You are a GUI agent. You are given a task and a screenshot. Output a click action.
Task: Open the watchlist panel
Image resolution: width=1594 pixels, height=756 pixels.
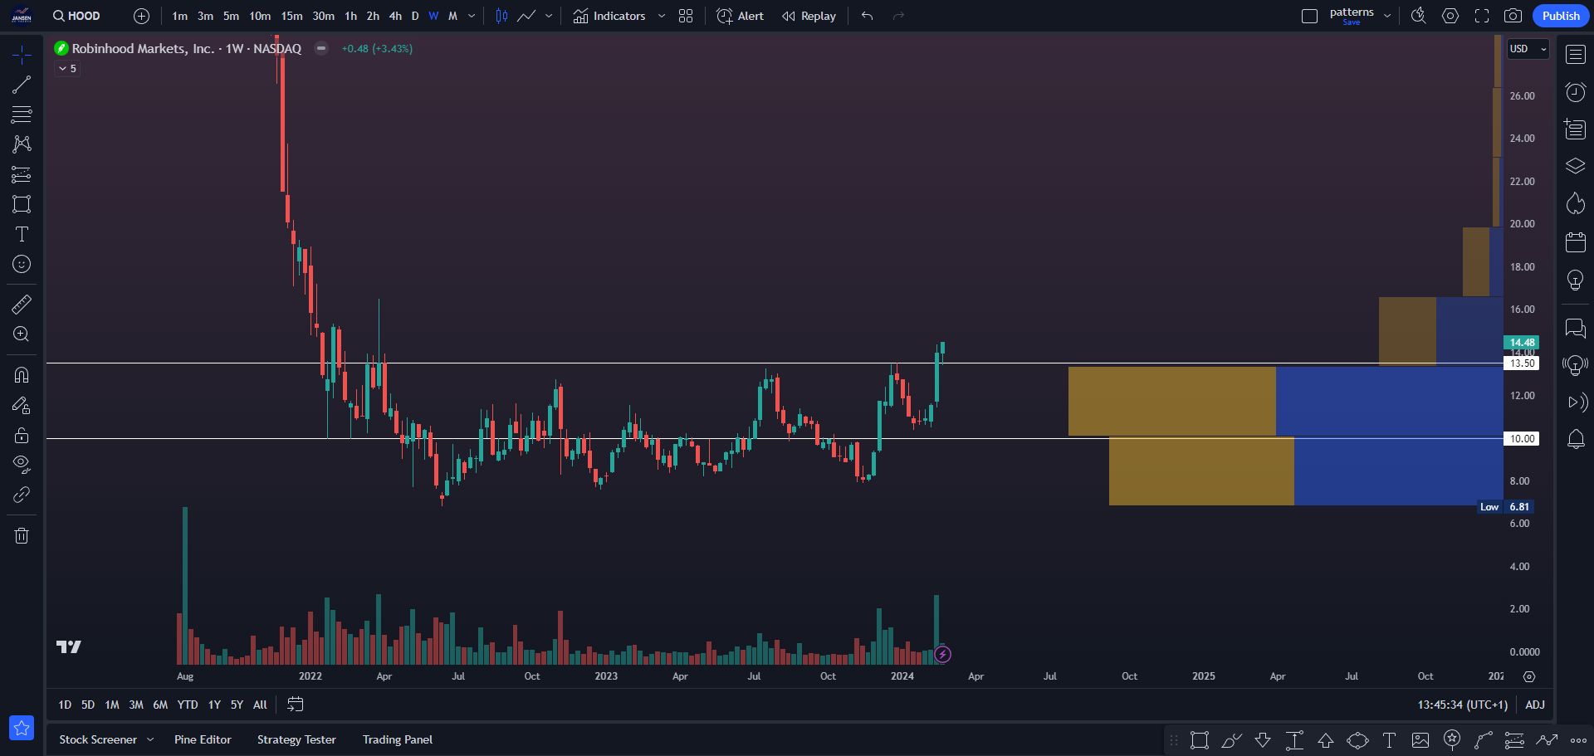pos(1576,55)
